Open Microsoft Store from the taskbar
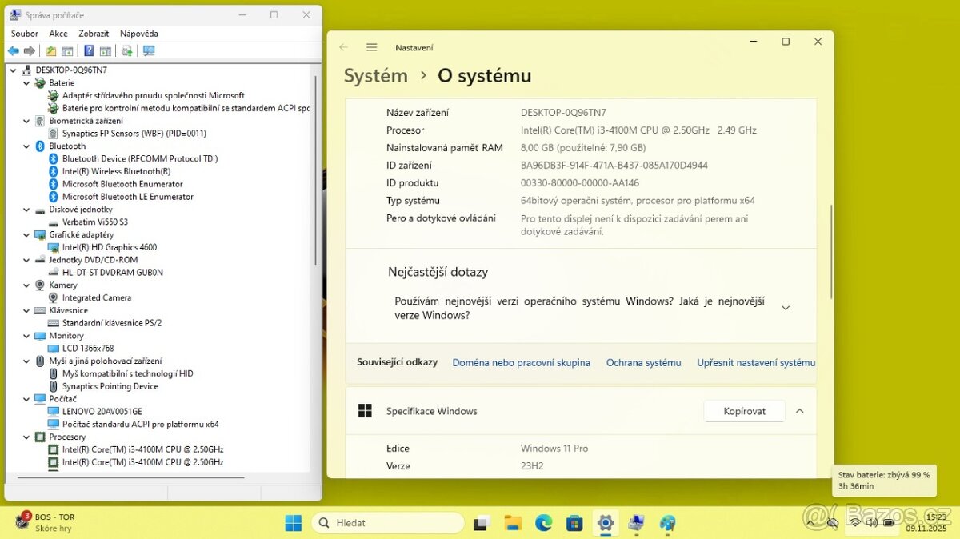Viewport: 960px width, 539px height. click(574, 523)
